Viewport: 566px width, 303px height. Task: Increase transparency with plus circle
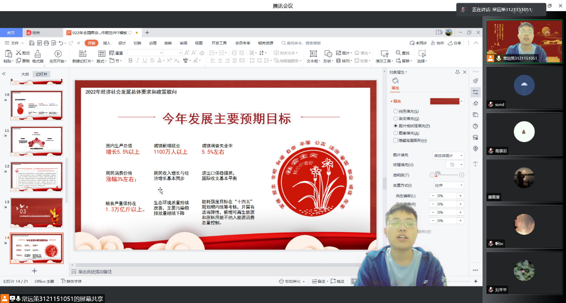462,175
